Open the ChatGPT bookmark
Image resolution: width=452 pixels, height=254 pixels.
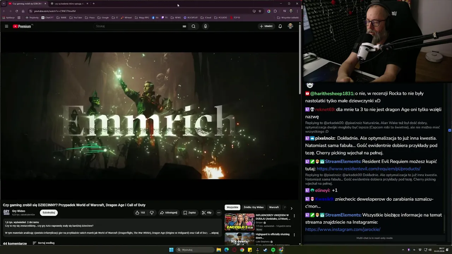[47, 18]
